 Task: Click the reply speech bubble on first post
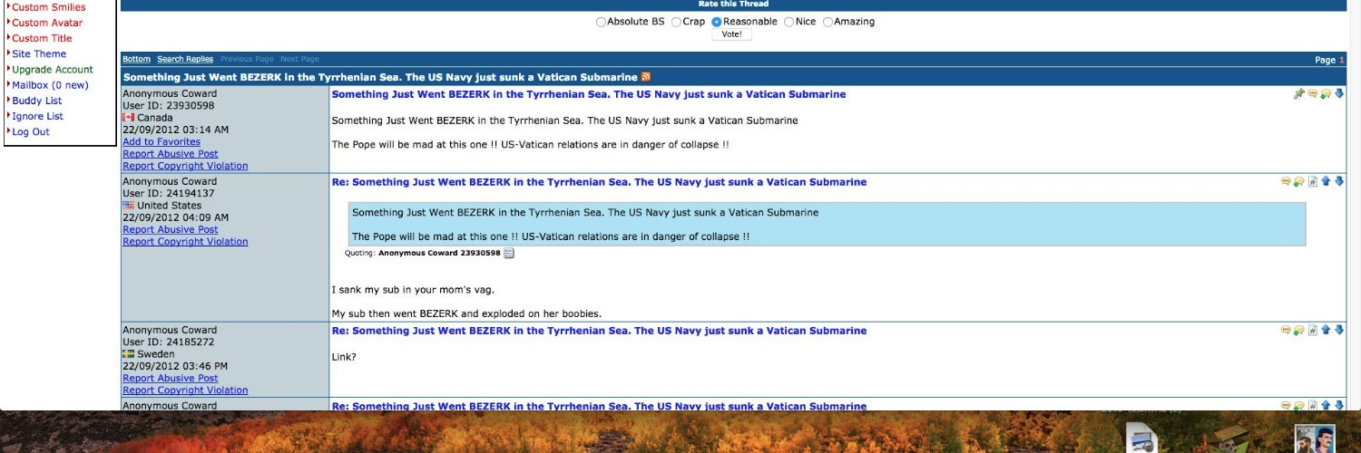[x=1312, y=94]
